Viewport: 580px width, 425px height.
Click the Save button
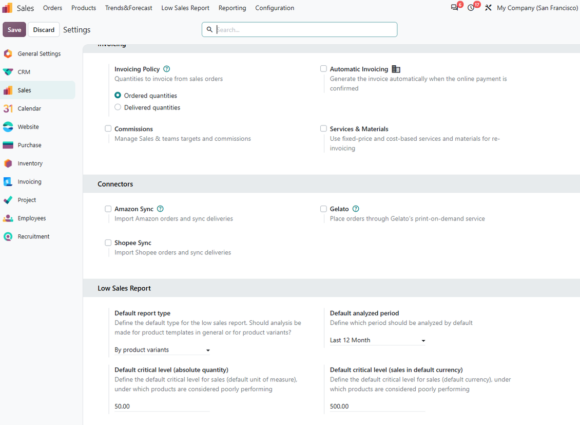[14, 30]
